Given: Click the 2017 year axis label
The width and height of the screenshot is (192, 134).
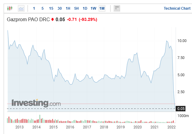Looking at the screenshot, I should click(87, 127).
